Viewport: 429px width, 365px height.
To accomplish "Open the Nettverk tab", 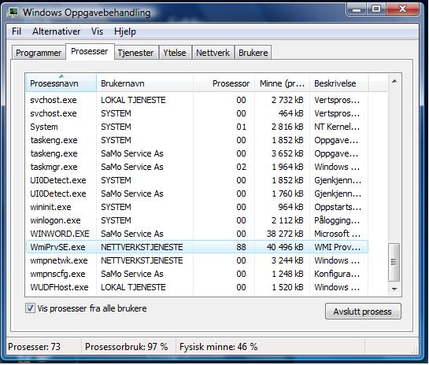I will click(x=213, y=53).
